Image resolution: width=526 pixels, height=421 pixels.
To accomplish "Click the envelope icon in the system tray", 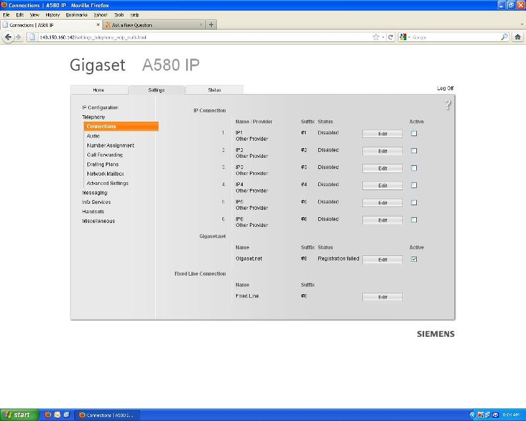I will (x=496, y=415).
